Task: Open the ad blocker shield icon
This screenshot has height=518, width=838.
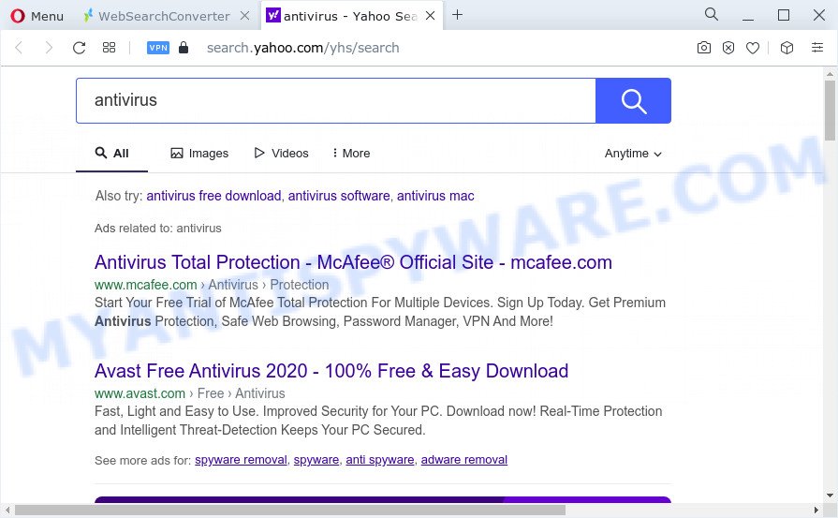Action: [x=728, y=48]
